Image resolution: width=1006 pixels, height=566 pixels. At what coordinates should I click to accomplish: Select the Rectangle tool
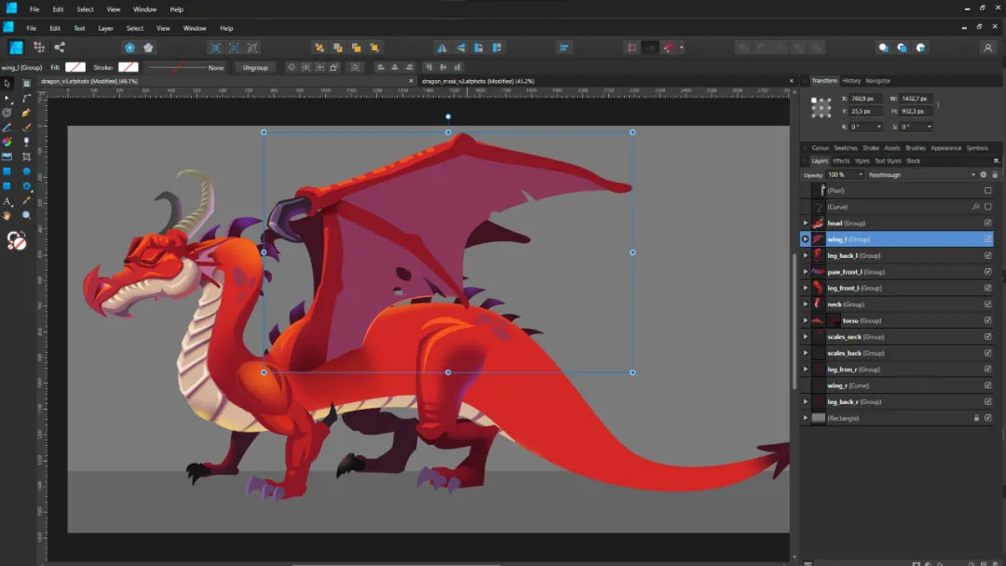click(7, 170)
